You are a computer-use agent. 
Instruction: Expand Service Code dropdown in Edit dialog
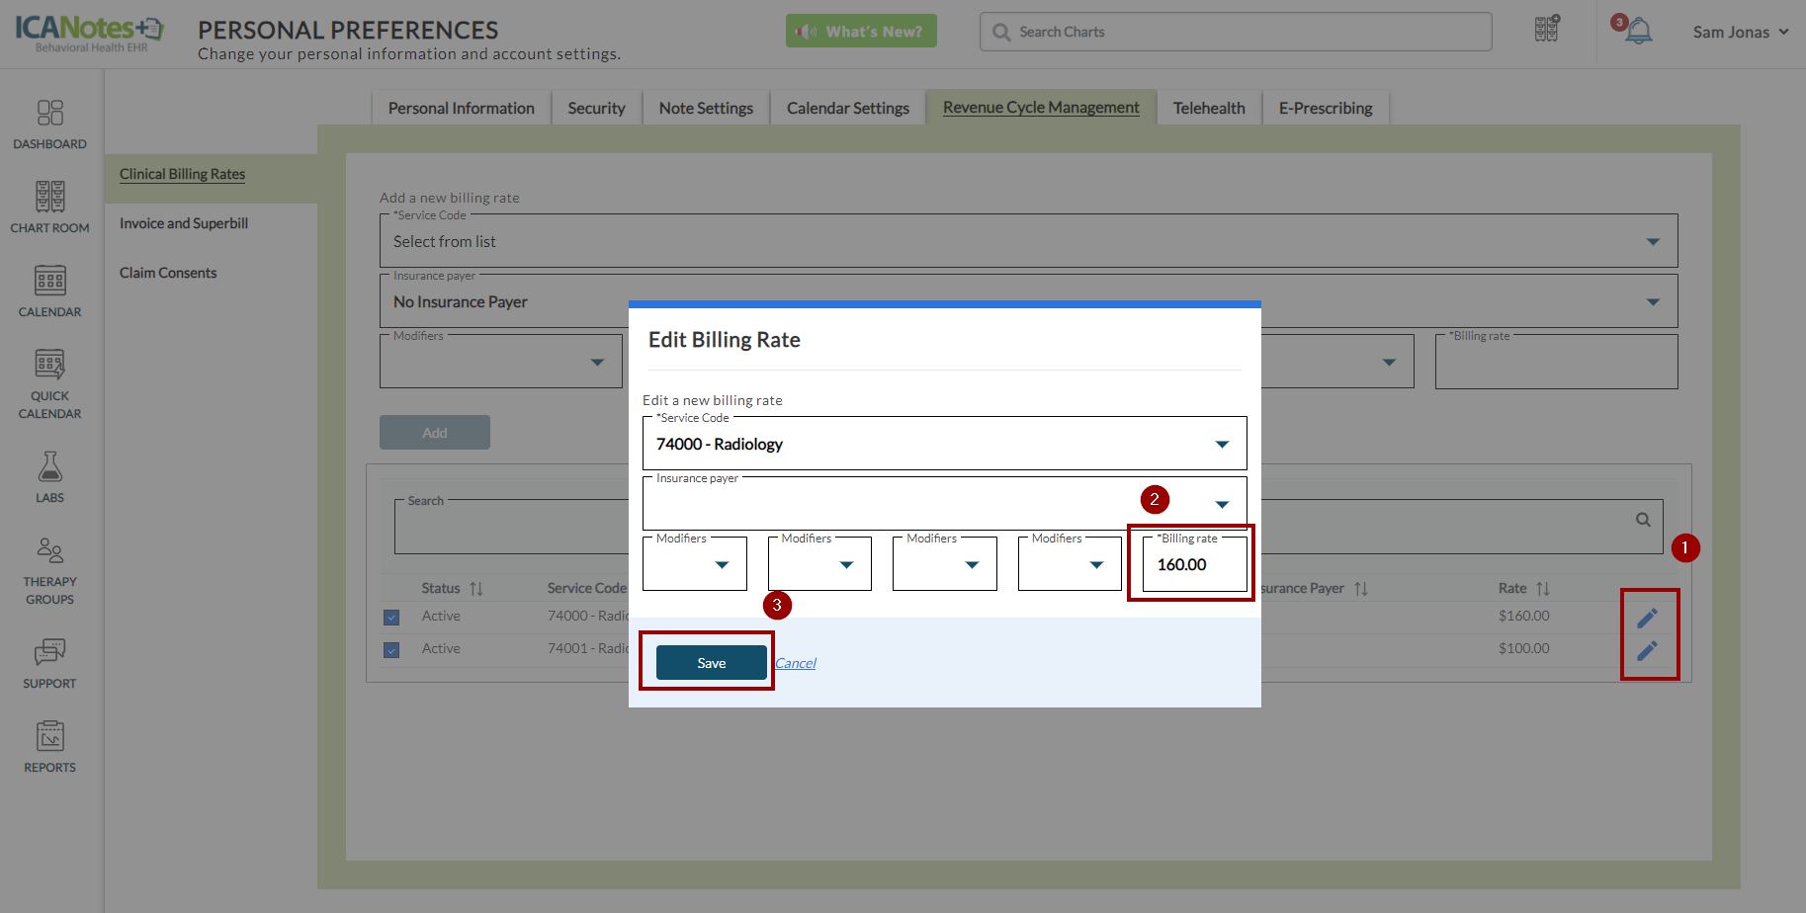coord(1222,445)
